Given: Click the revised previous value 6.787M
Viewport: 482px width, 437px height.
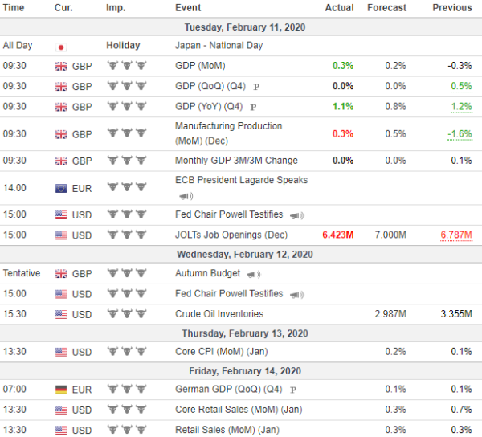Looking at the screenshot, I should click(456, 235).
